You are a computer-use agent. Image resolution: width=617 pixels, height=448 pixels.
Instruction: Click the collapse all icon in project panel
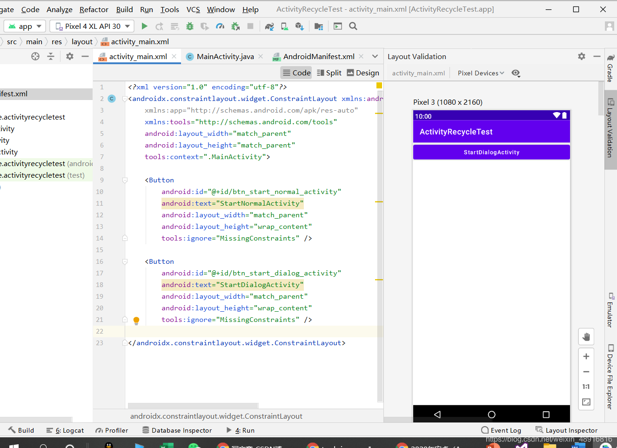[51, 56]
